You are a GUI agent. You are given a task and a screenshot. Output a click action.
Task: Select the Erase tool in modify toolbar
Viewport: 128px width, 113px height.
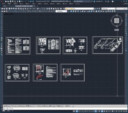[x=126, y=15]
